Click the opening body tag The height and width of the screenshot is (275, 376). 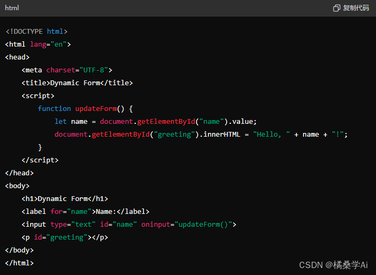coord(17,186)
